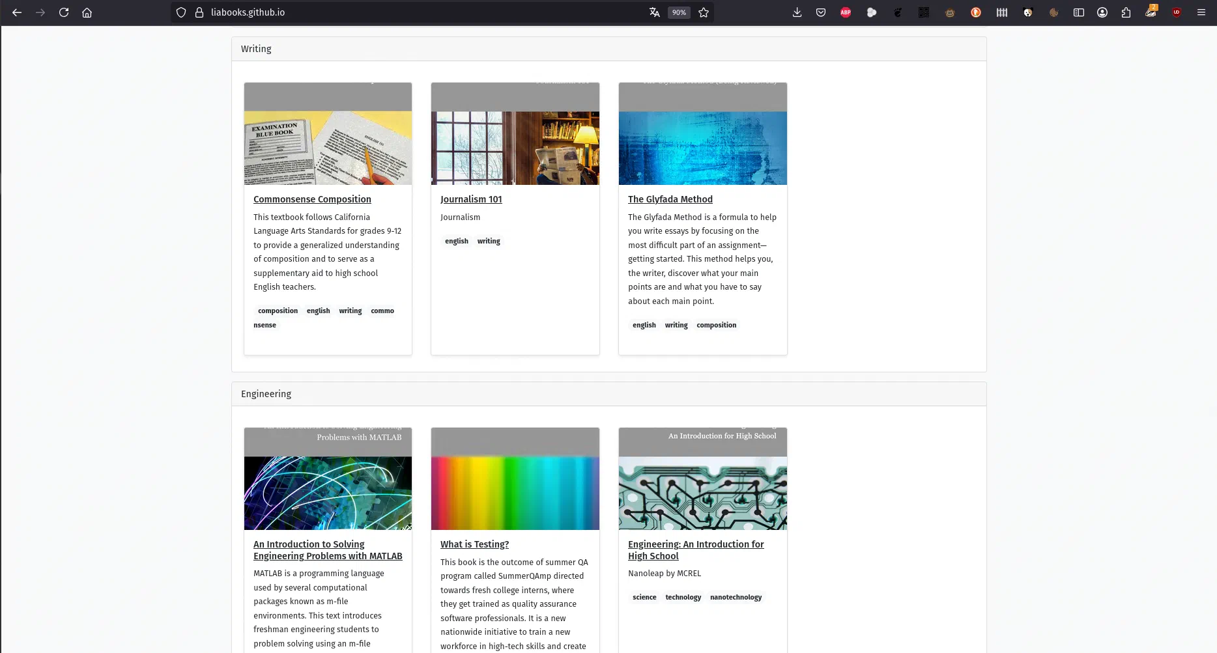Reset the 90% zoom level badge
The height and width of the screenshot is (653, 1217).
[679, 12]
